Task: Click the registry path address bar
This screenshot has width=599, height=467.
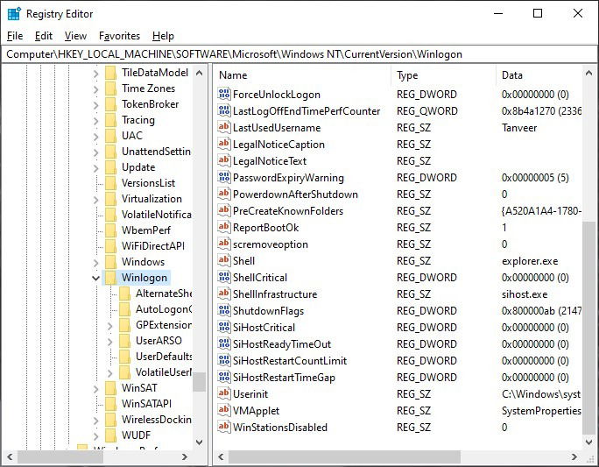Action: coord(299,54)
